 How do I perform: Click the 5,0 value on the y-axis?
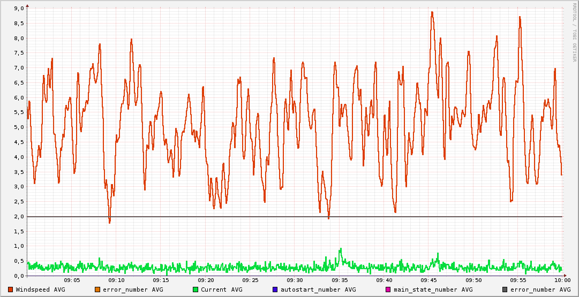tap(19, 127)
